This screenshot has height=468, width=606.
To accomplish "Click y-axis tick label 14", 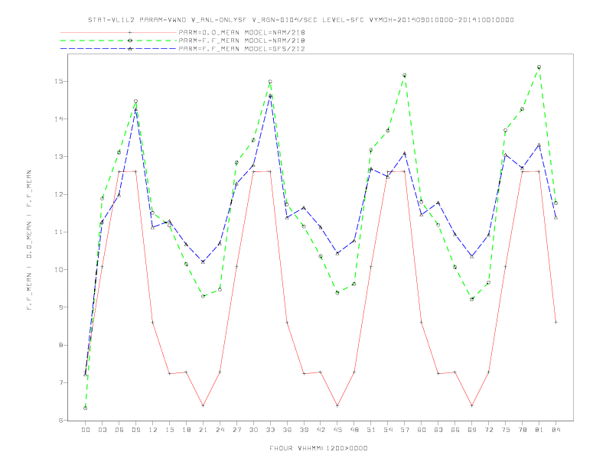I will point(59,119).
